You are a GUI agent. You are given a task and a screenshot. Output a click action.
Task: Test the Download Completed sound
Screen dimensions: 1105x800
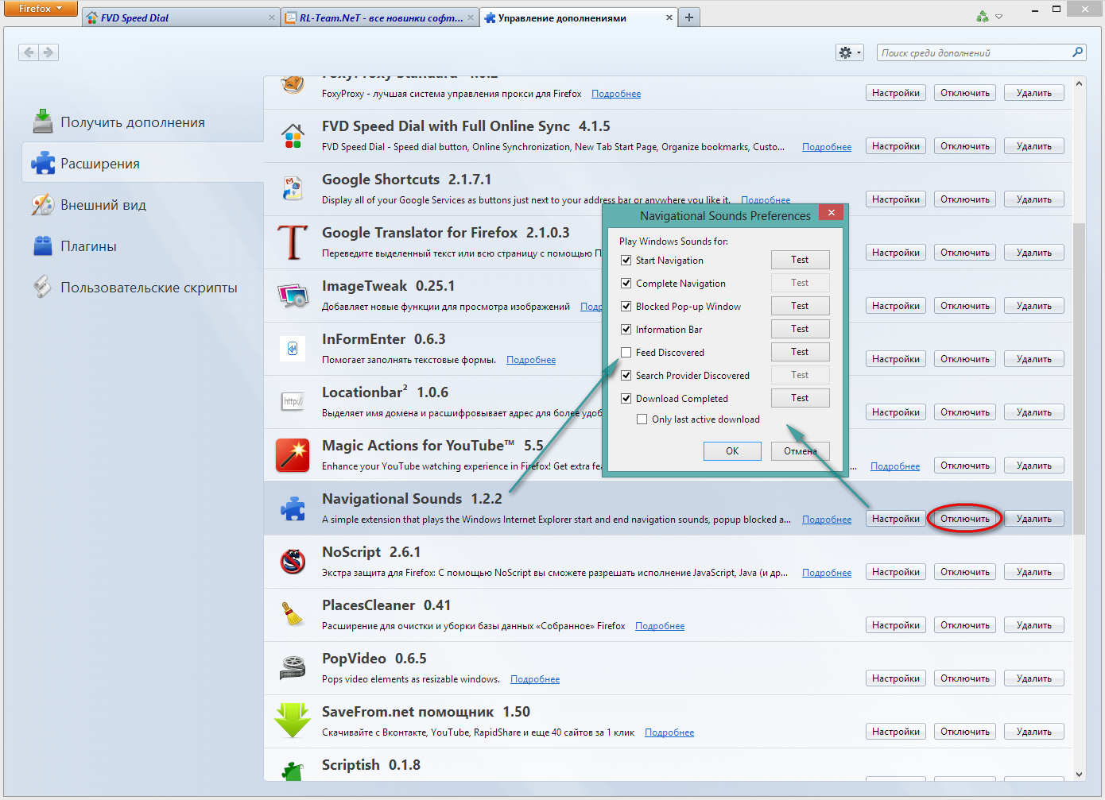(800, 398)
